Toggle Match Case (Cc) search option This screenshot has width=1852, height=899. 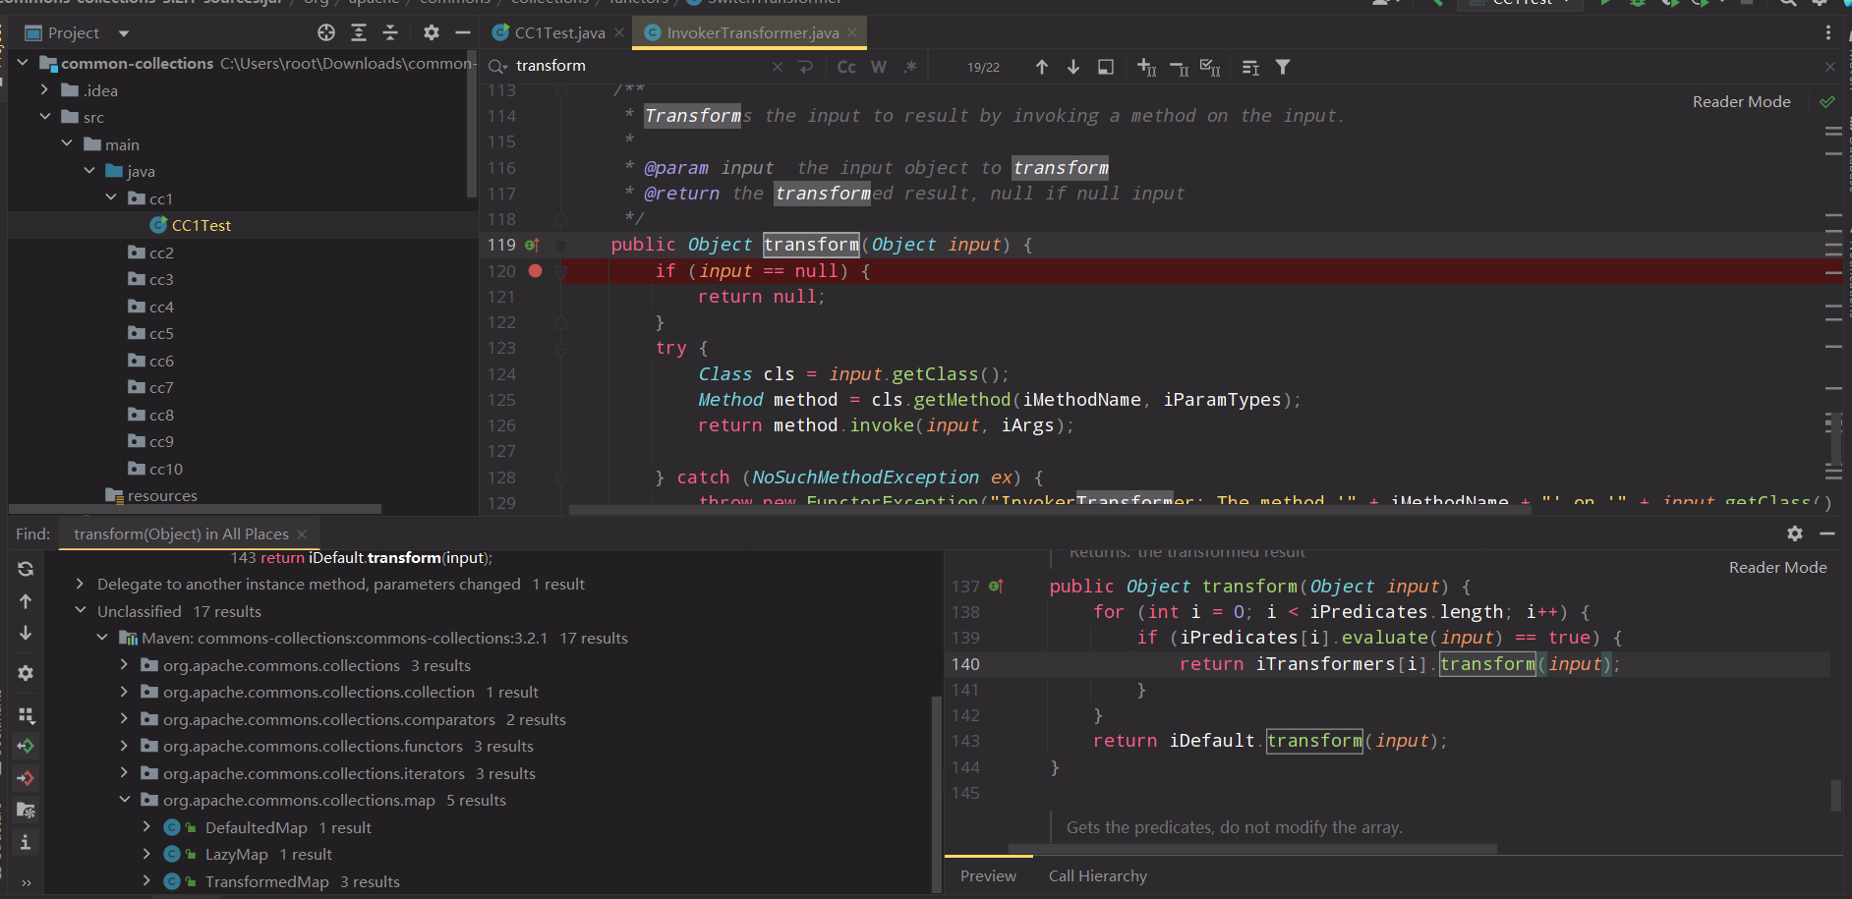(x=846, y=67)
